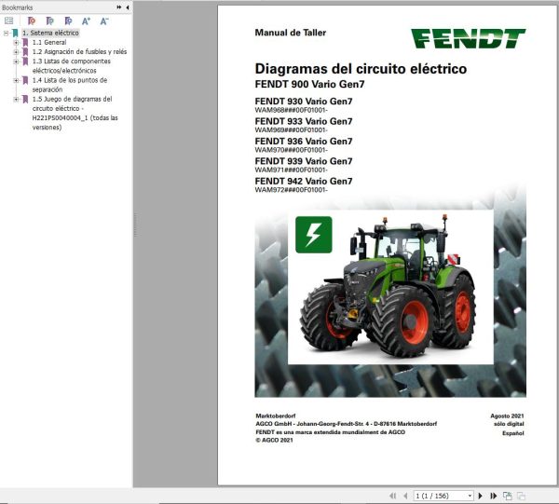Click the bookmark icon beside 1.3 Listas
Screen dimensions: 559x504
25,61
